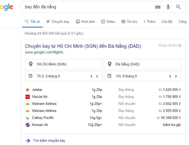Select the Jetstar flight row
189x145 pixels.
(103, 90)
